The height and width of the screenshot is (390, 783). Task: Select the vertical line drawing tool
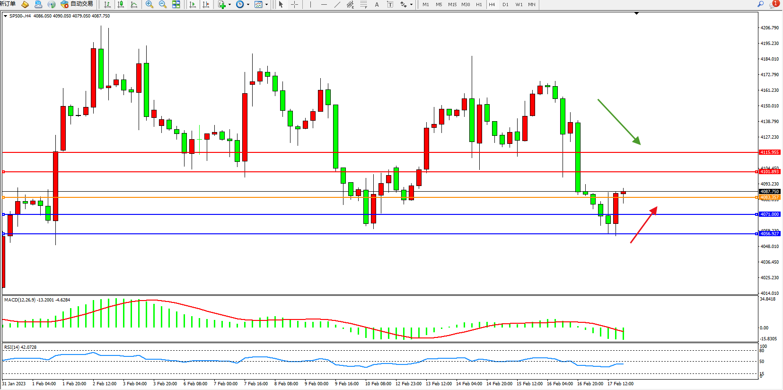tap(310, 4)
